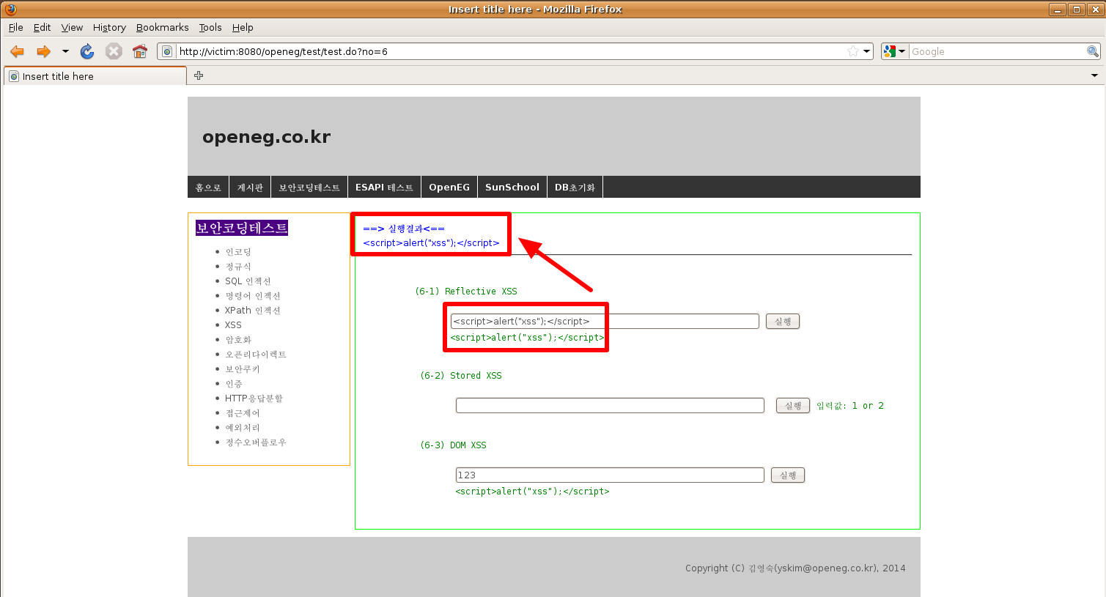Bookmark this page with the star icon
This screenshot has height=597, width=1106.
[x=853, y=51]
